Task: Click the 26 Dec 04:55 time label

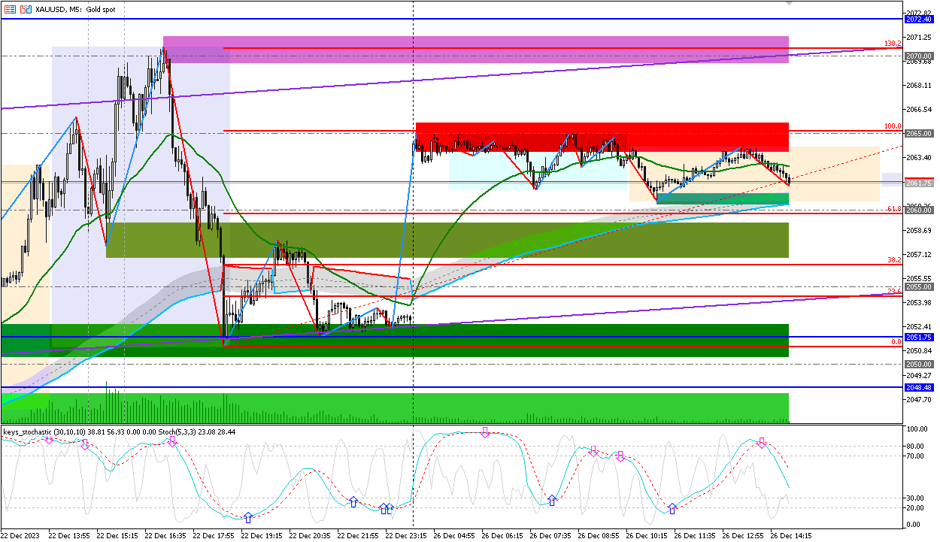Action: pyautogui.click(x=454, y=536)
